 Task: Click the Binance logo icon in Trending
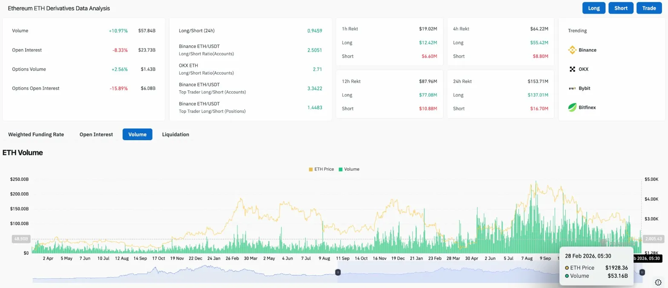[x=572, y=50]
